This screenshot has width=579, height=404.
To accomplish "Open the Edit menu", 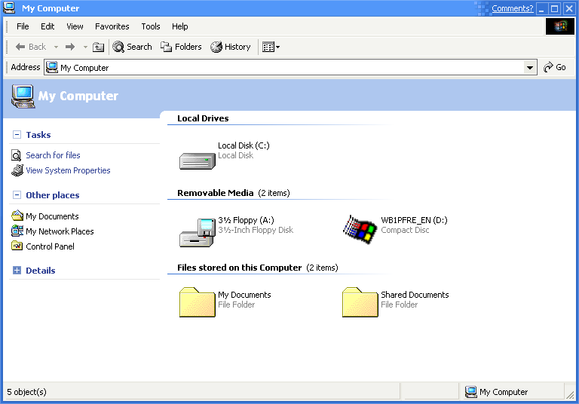I will tap(47, 26).
